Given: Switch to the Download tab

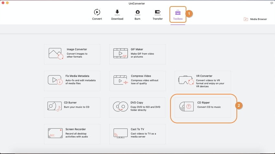Looking at the screenshot, I should click(x=117, y=15).
